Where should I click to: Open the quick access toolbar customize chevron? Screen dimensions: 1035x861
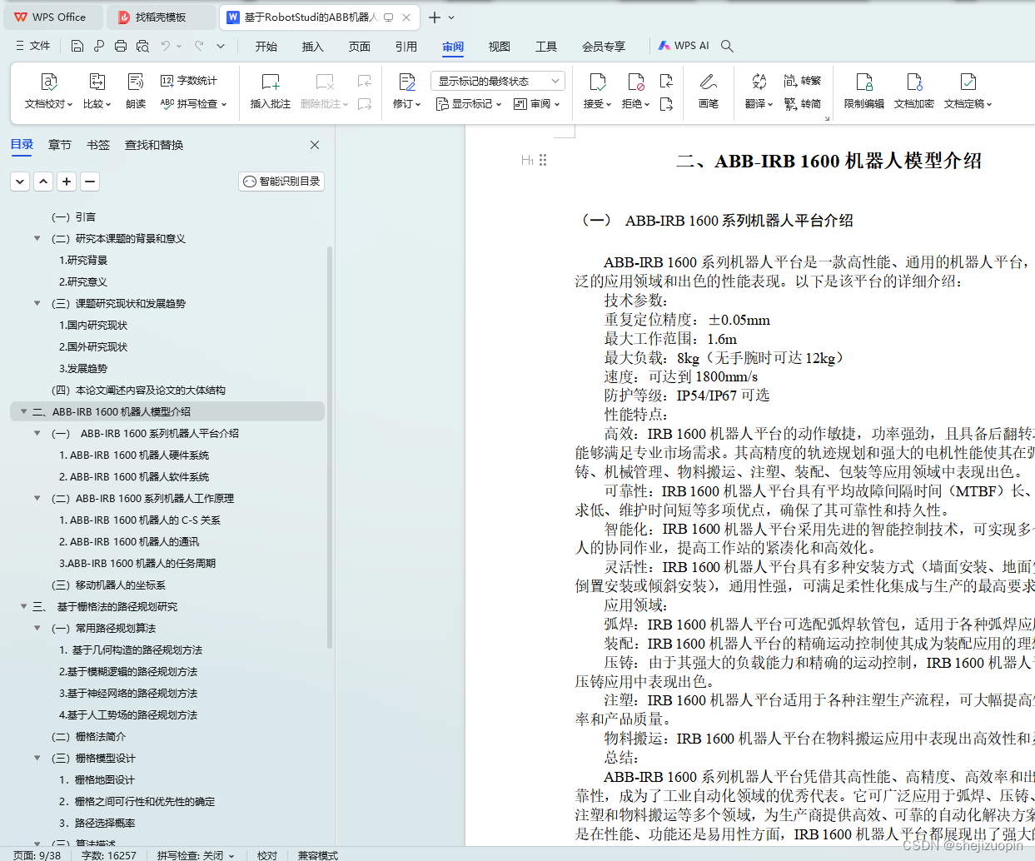[x=221, y=46]
